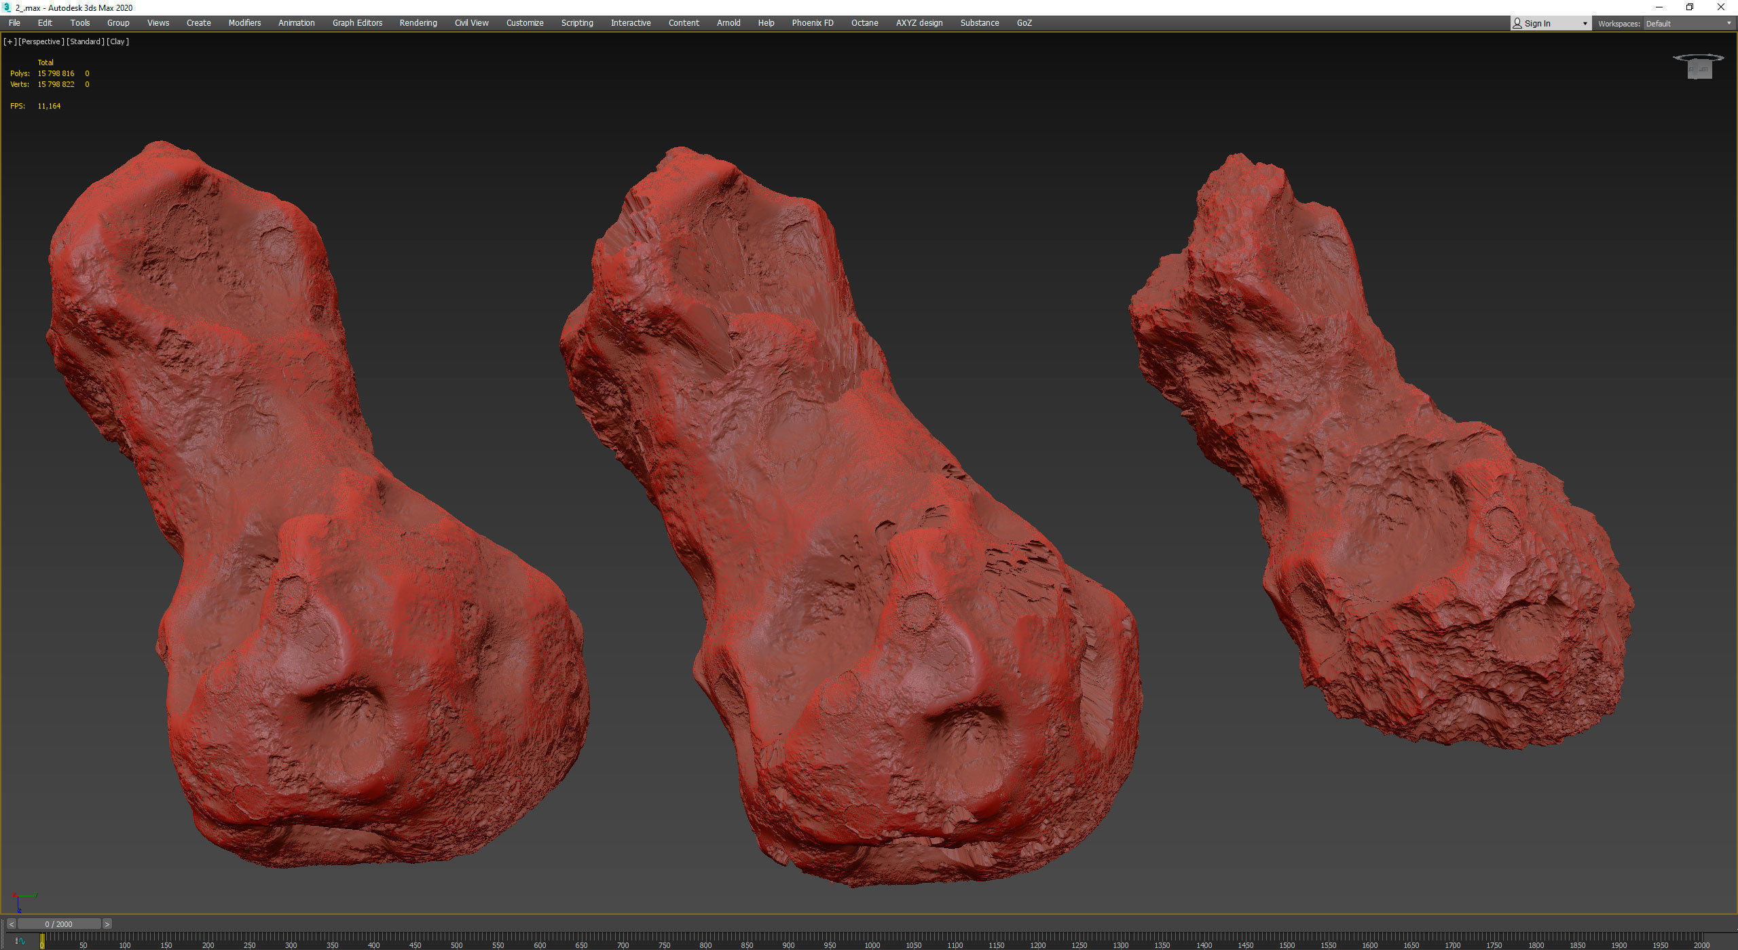The width and height of the screenshot is (1738, 950).
Task: Click the Polys count 15 798 816
Action: pyautogui.click(x=56, y=73)
